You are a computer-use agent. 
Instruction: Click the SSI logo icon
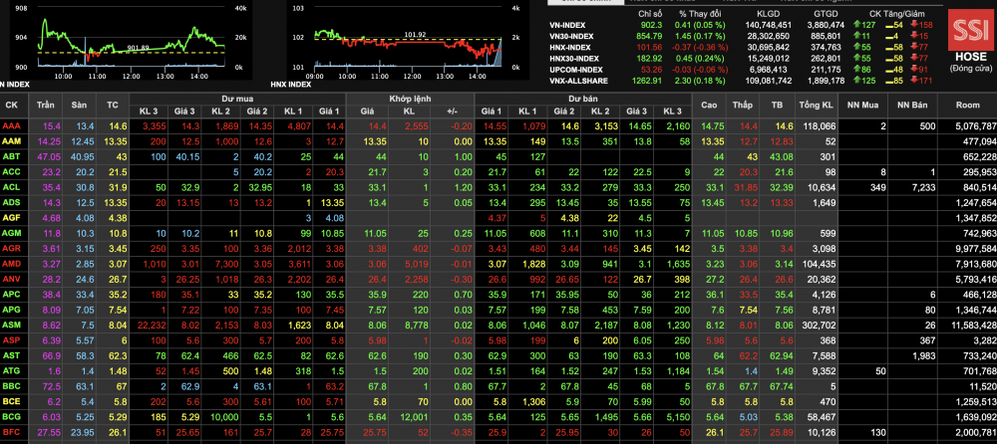965,30
